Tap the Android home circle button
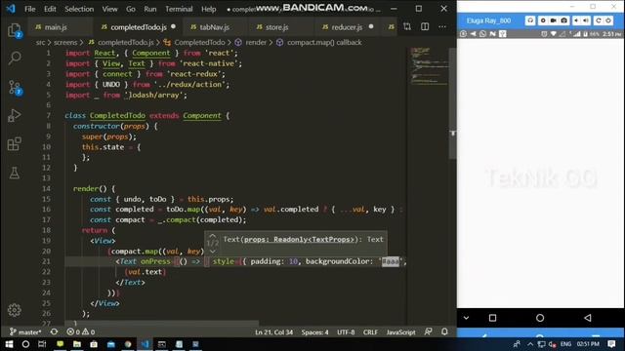Screen dimensions: 625x351 540,318
